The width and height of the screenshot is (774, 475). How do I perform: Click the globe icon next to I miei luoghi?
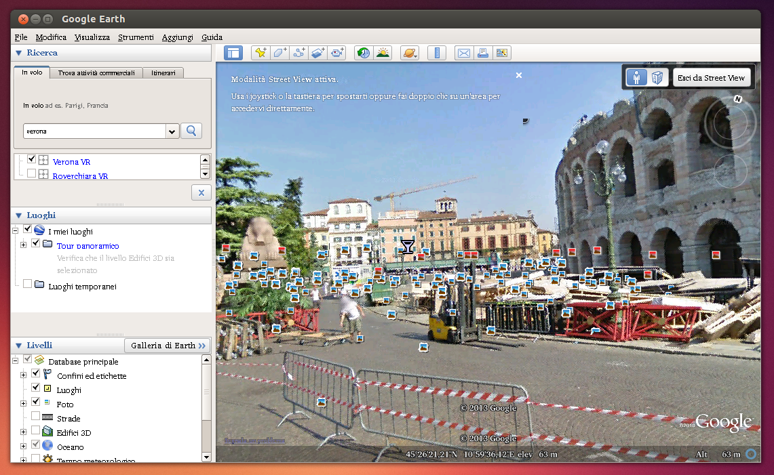[x=39, y=230]
